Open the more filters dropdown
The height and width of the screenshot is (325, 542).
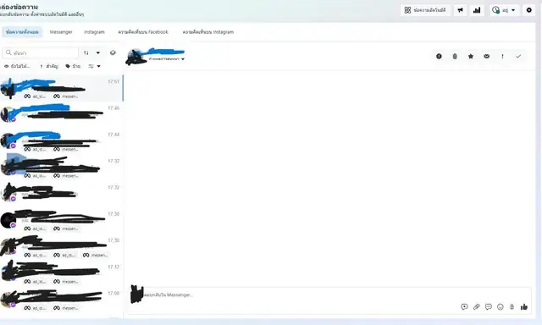[x=94, y=66]
